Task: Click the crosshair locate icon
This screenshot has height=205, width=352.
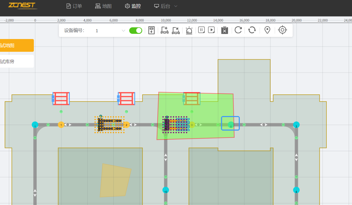Action: [282, 30]
